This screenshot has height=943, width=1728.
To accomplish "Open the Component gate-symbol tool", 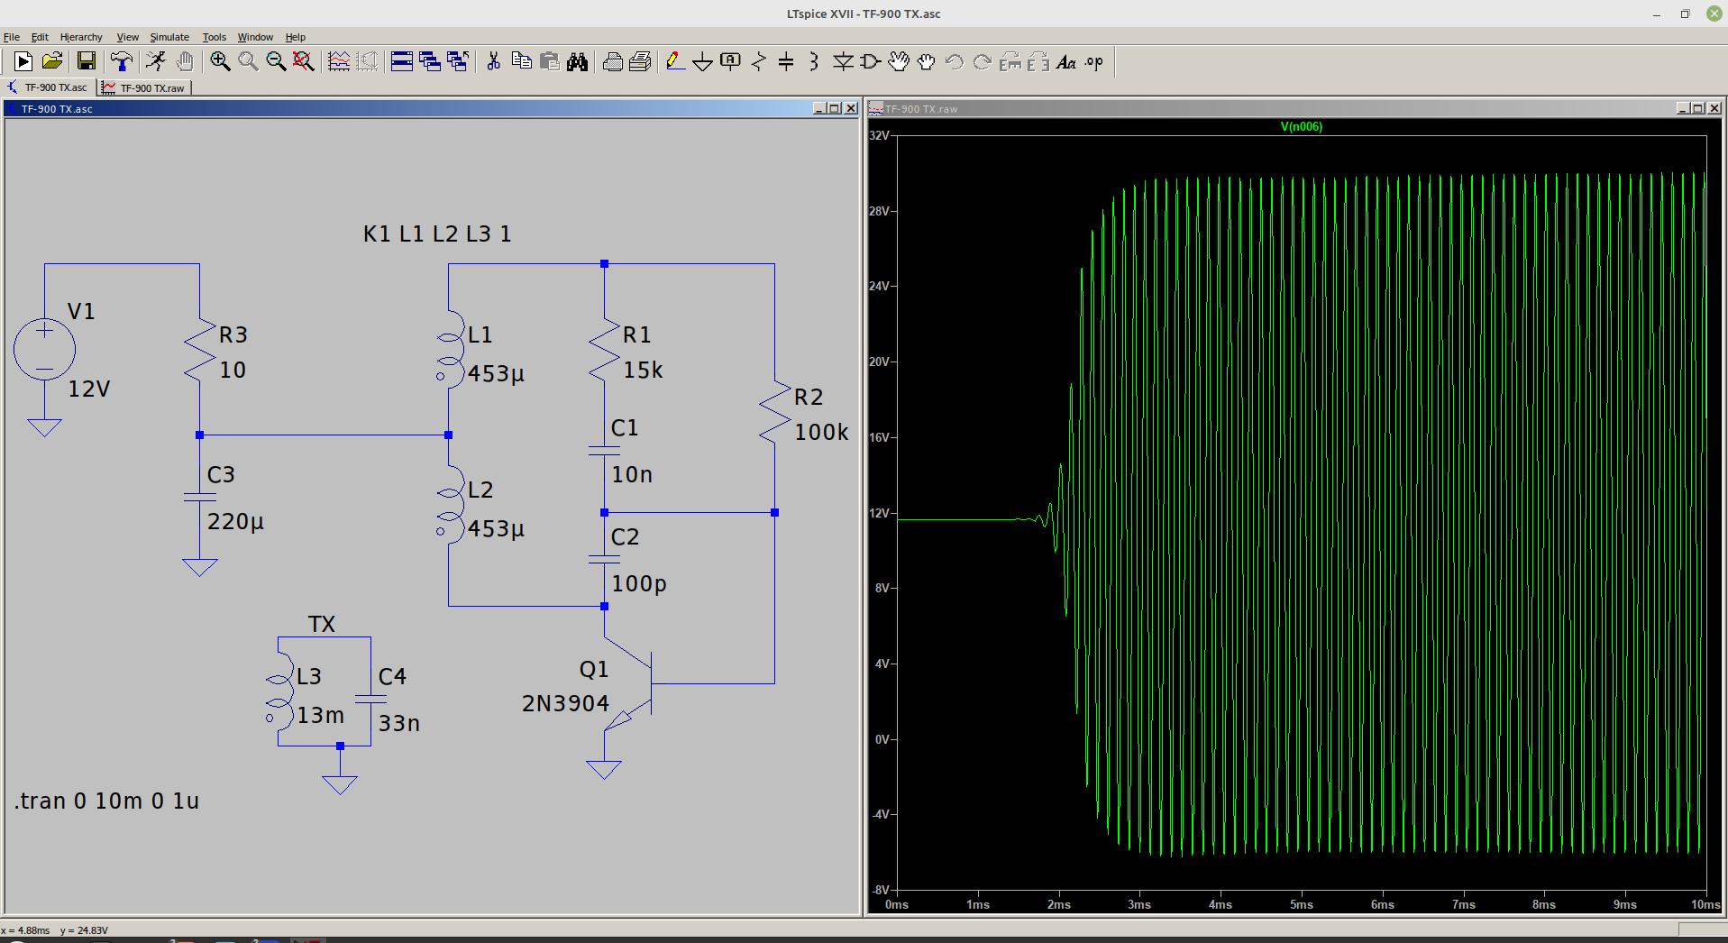I will tap(871, 61).
